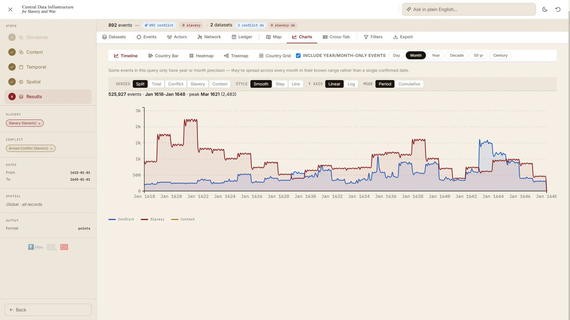The height and width of the screenshot is (320, 570).
Task: Click the Context step checkmark icon
Action: click(12, 52)
